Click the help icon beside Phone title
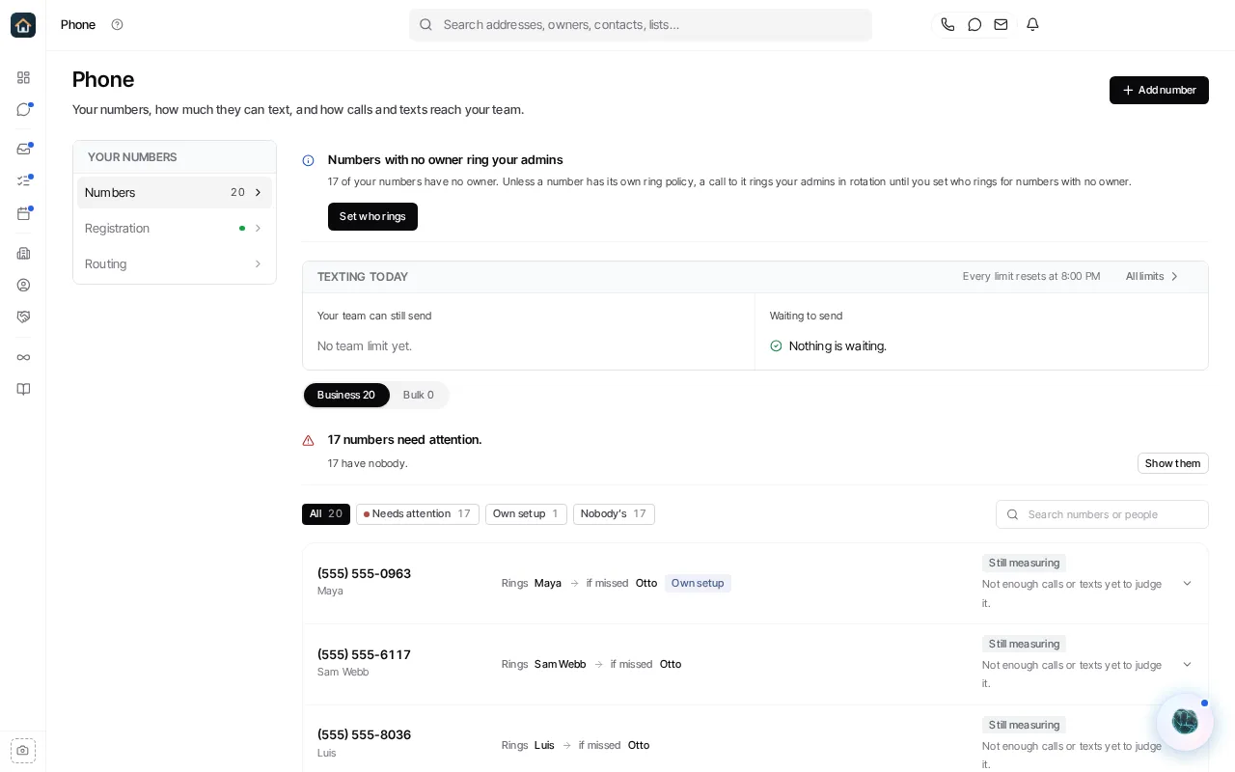Viewport: 1235px width, 772px height. (117, 25)
